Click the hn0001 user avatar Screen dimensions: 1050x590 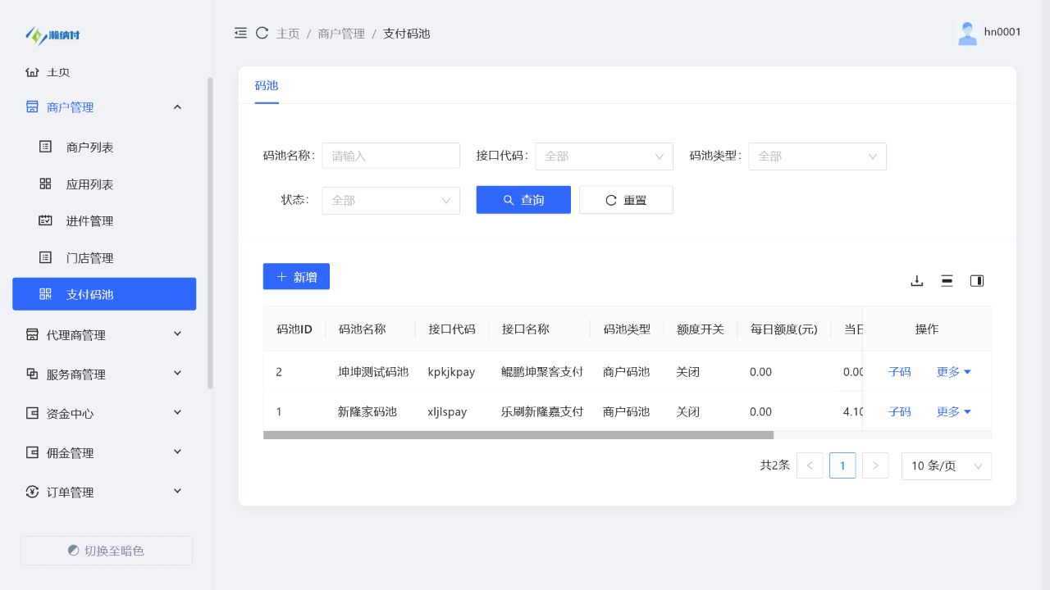tap(968, 33)
